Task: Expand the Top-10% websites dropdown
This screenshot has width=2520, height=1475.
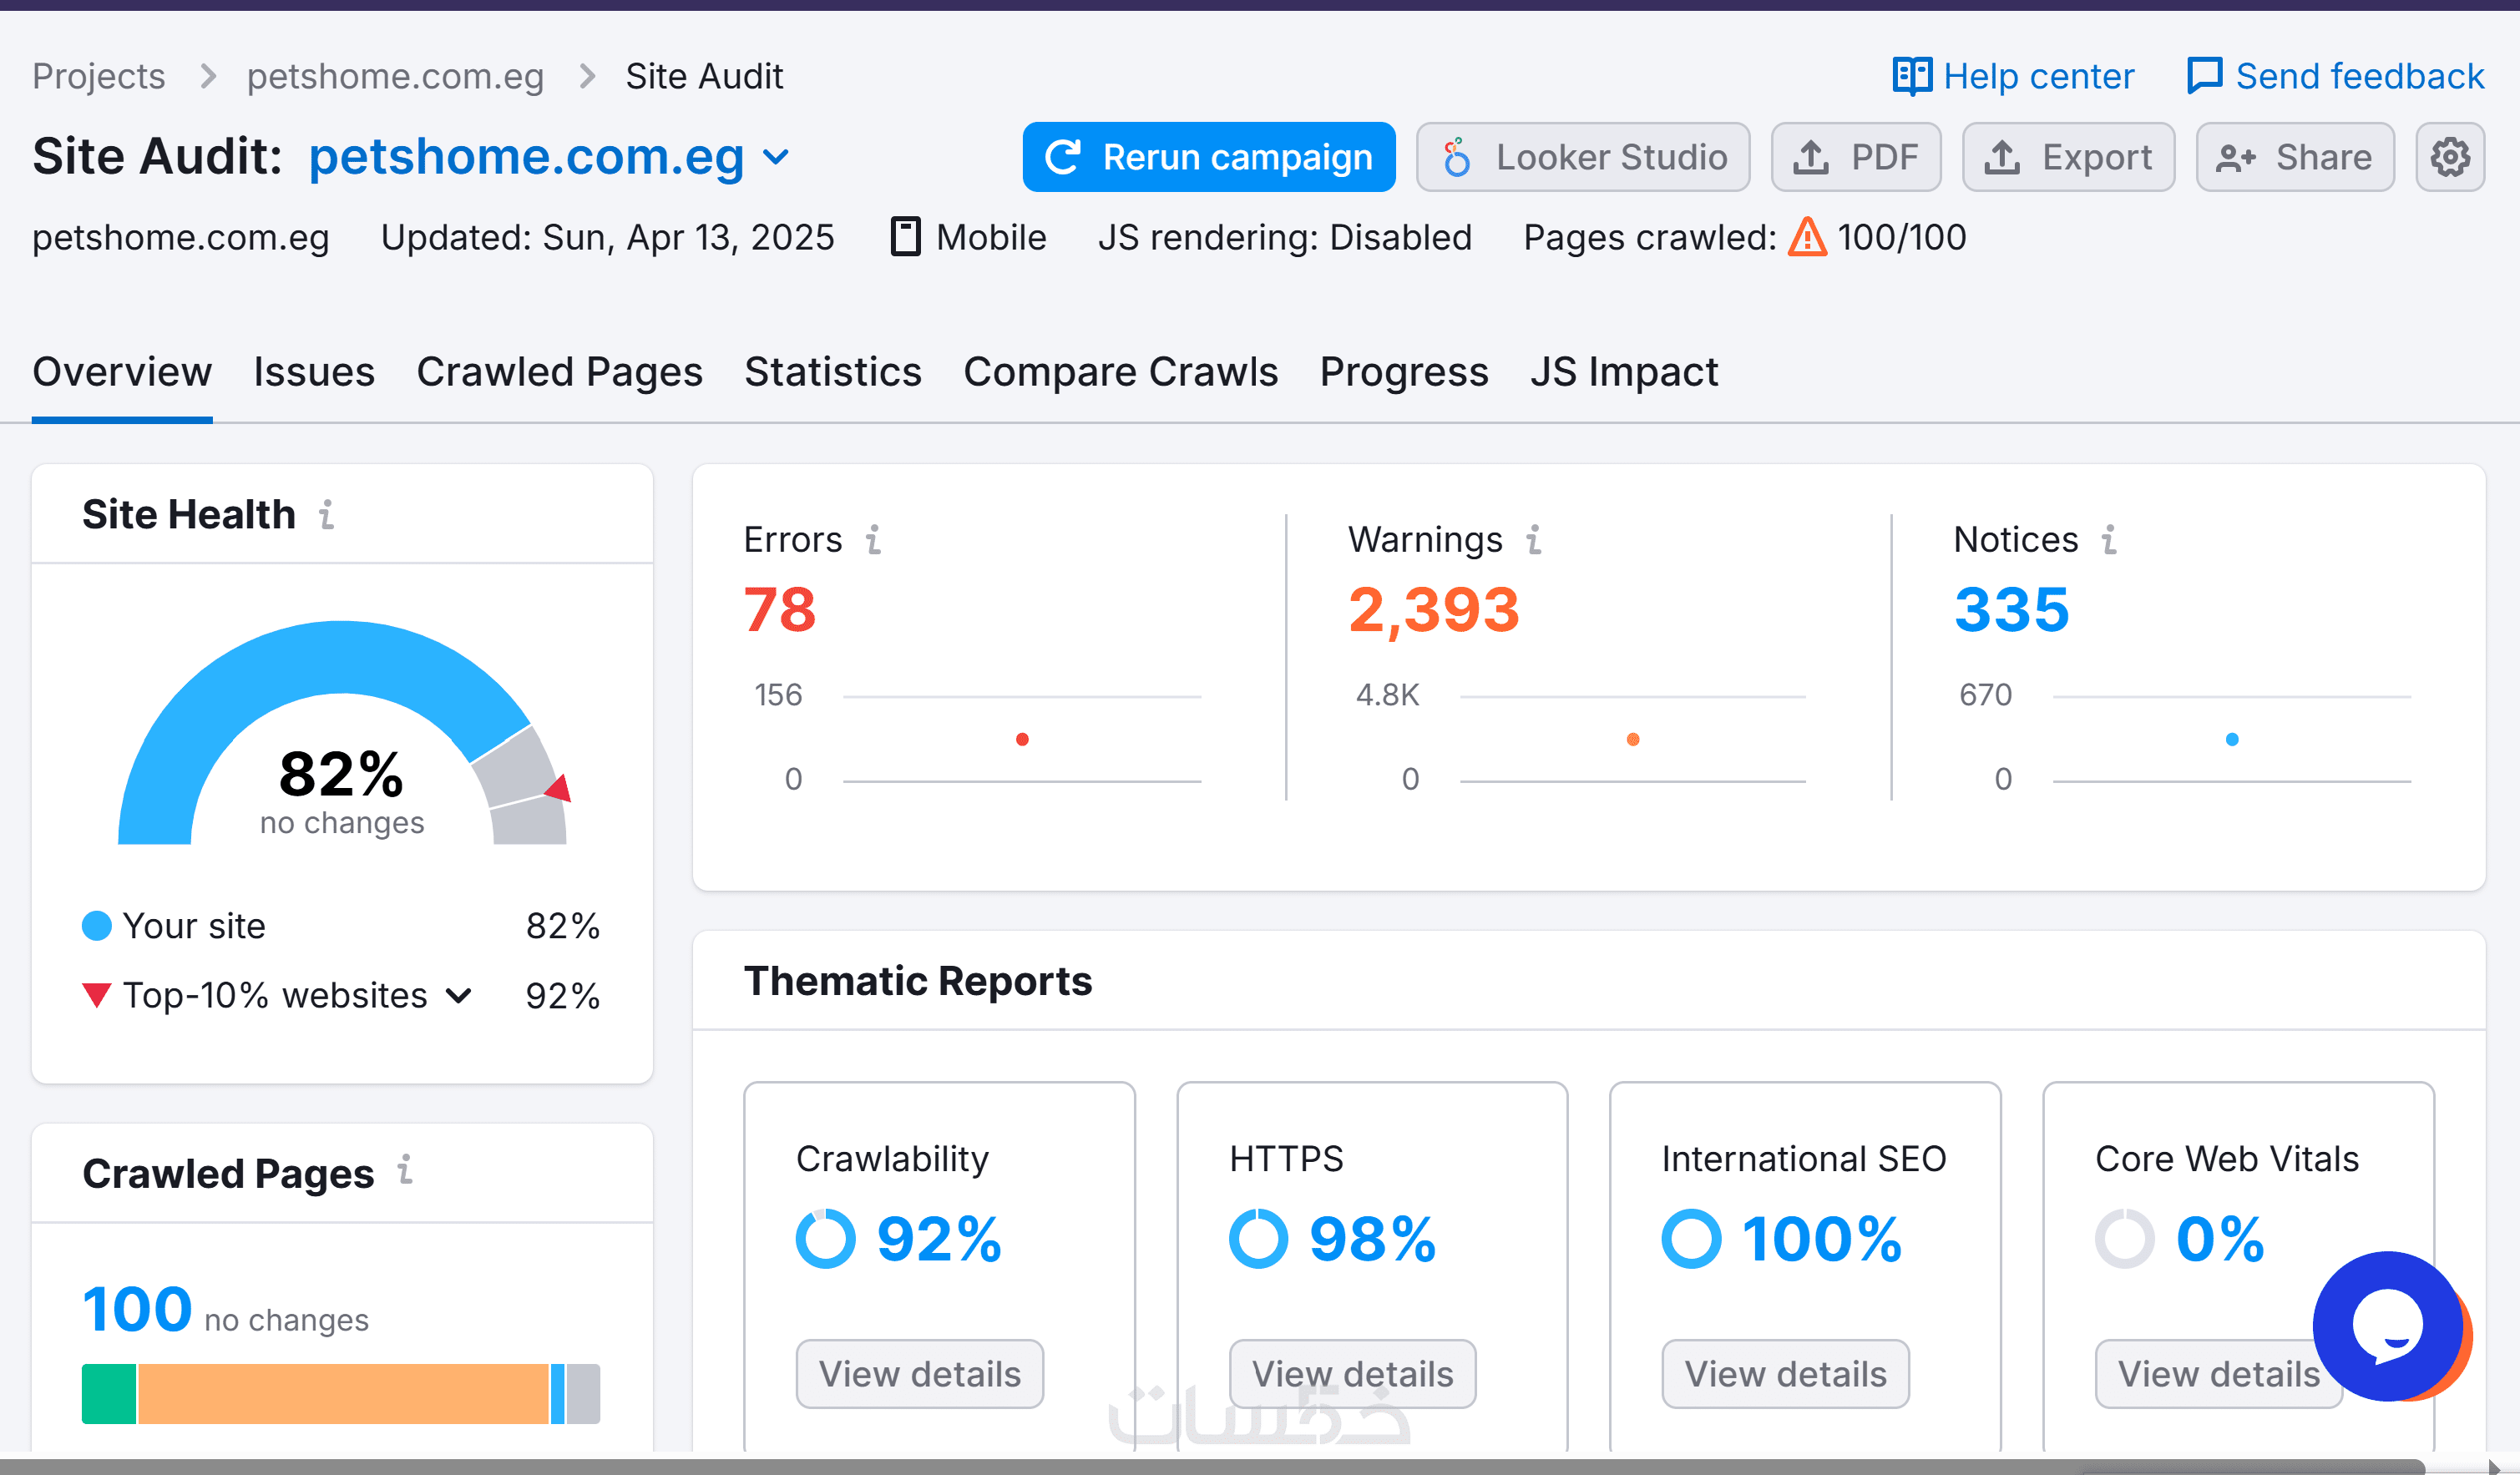Action: (x=459, y=995)
